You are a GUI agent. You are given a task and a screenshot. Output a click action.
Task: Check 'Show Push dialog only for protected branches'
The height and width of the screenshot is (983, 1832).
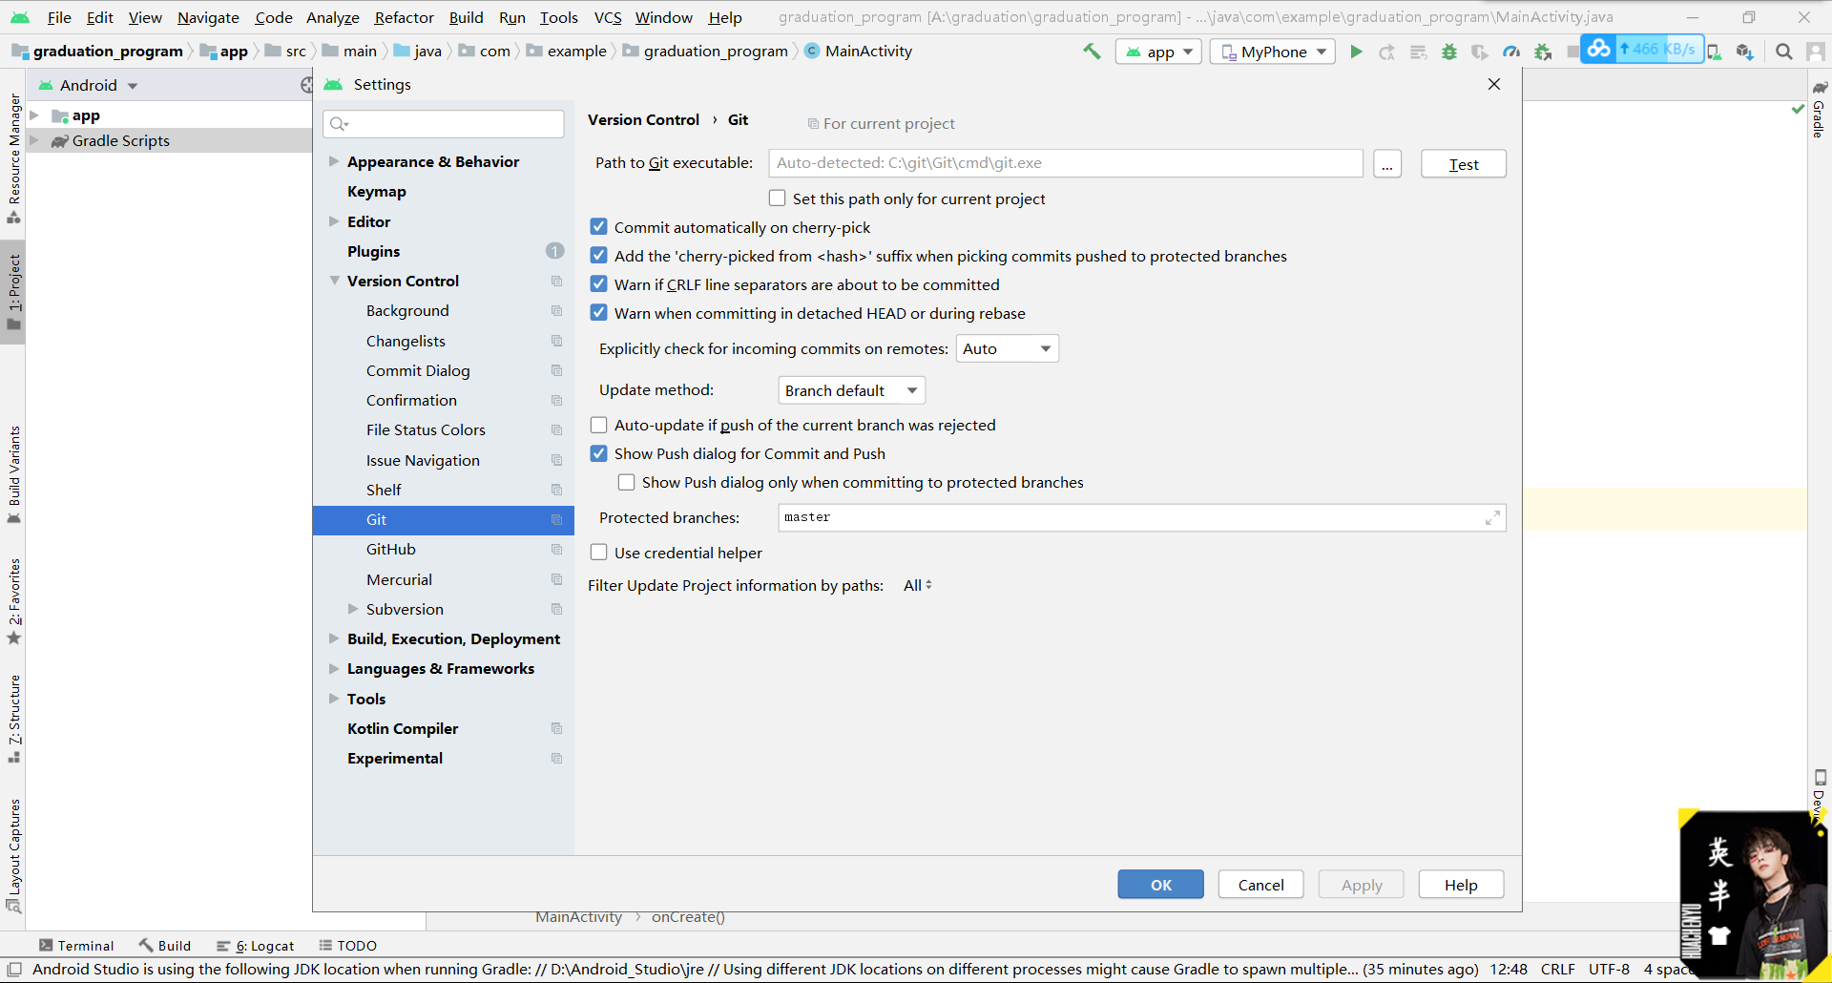click(x=626, y=482)
